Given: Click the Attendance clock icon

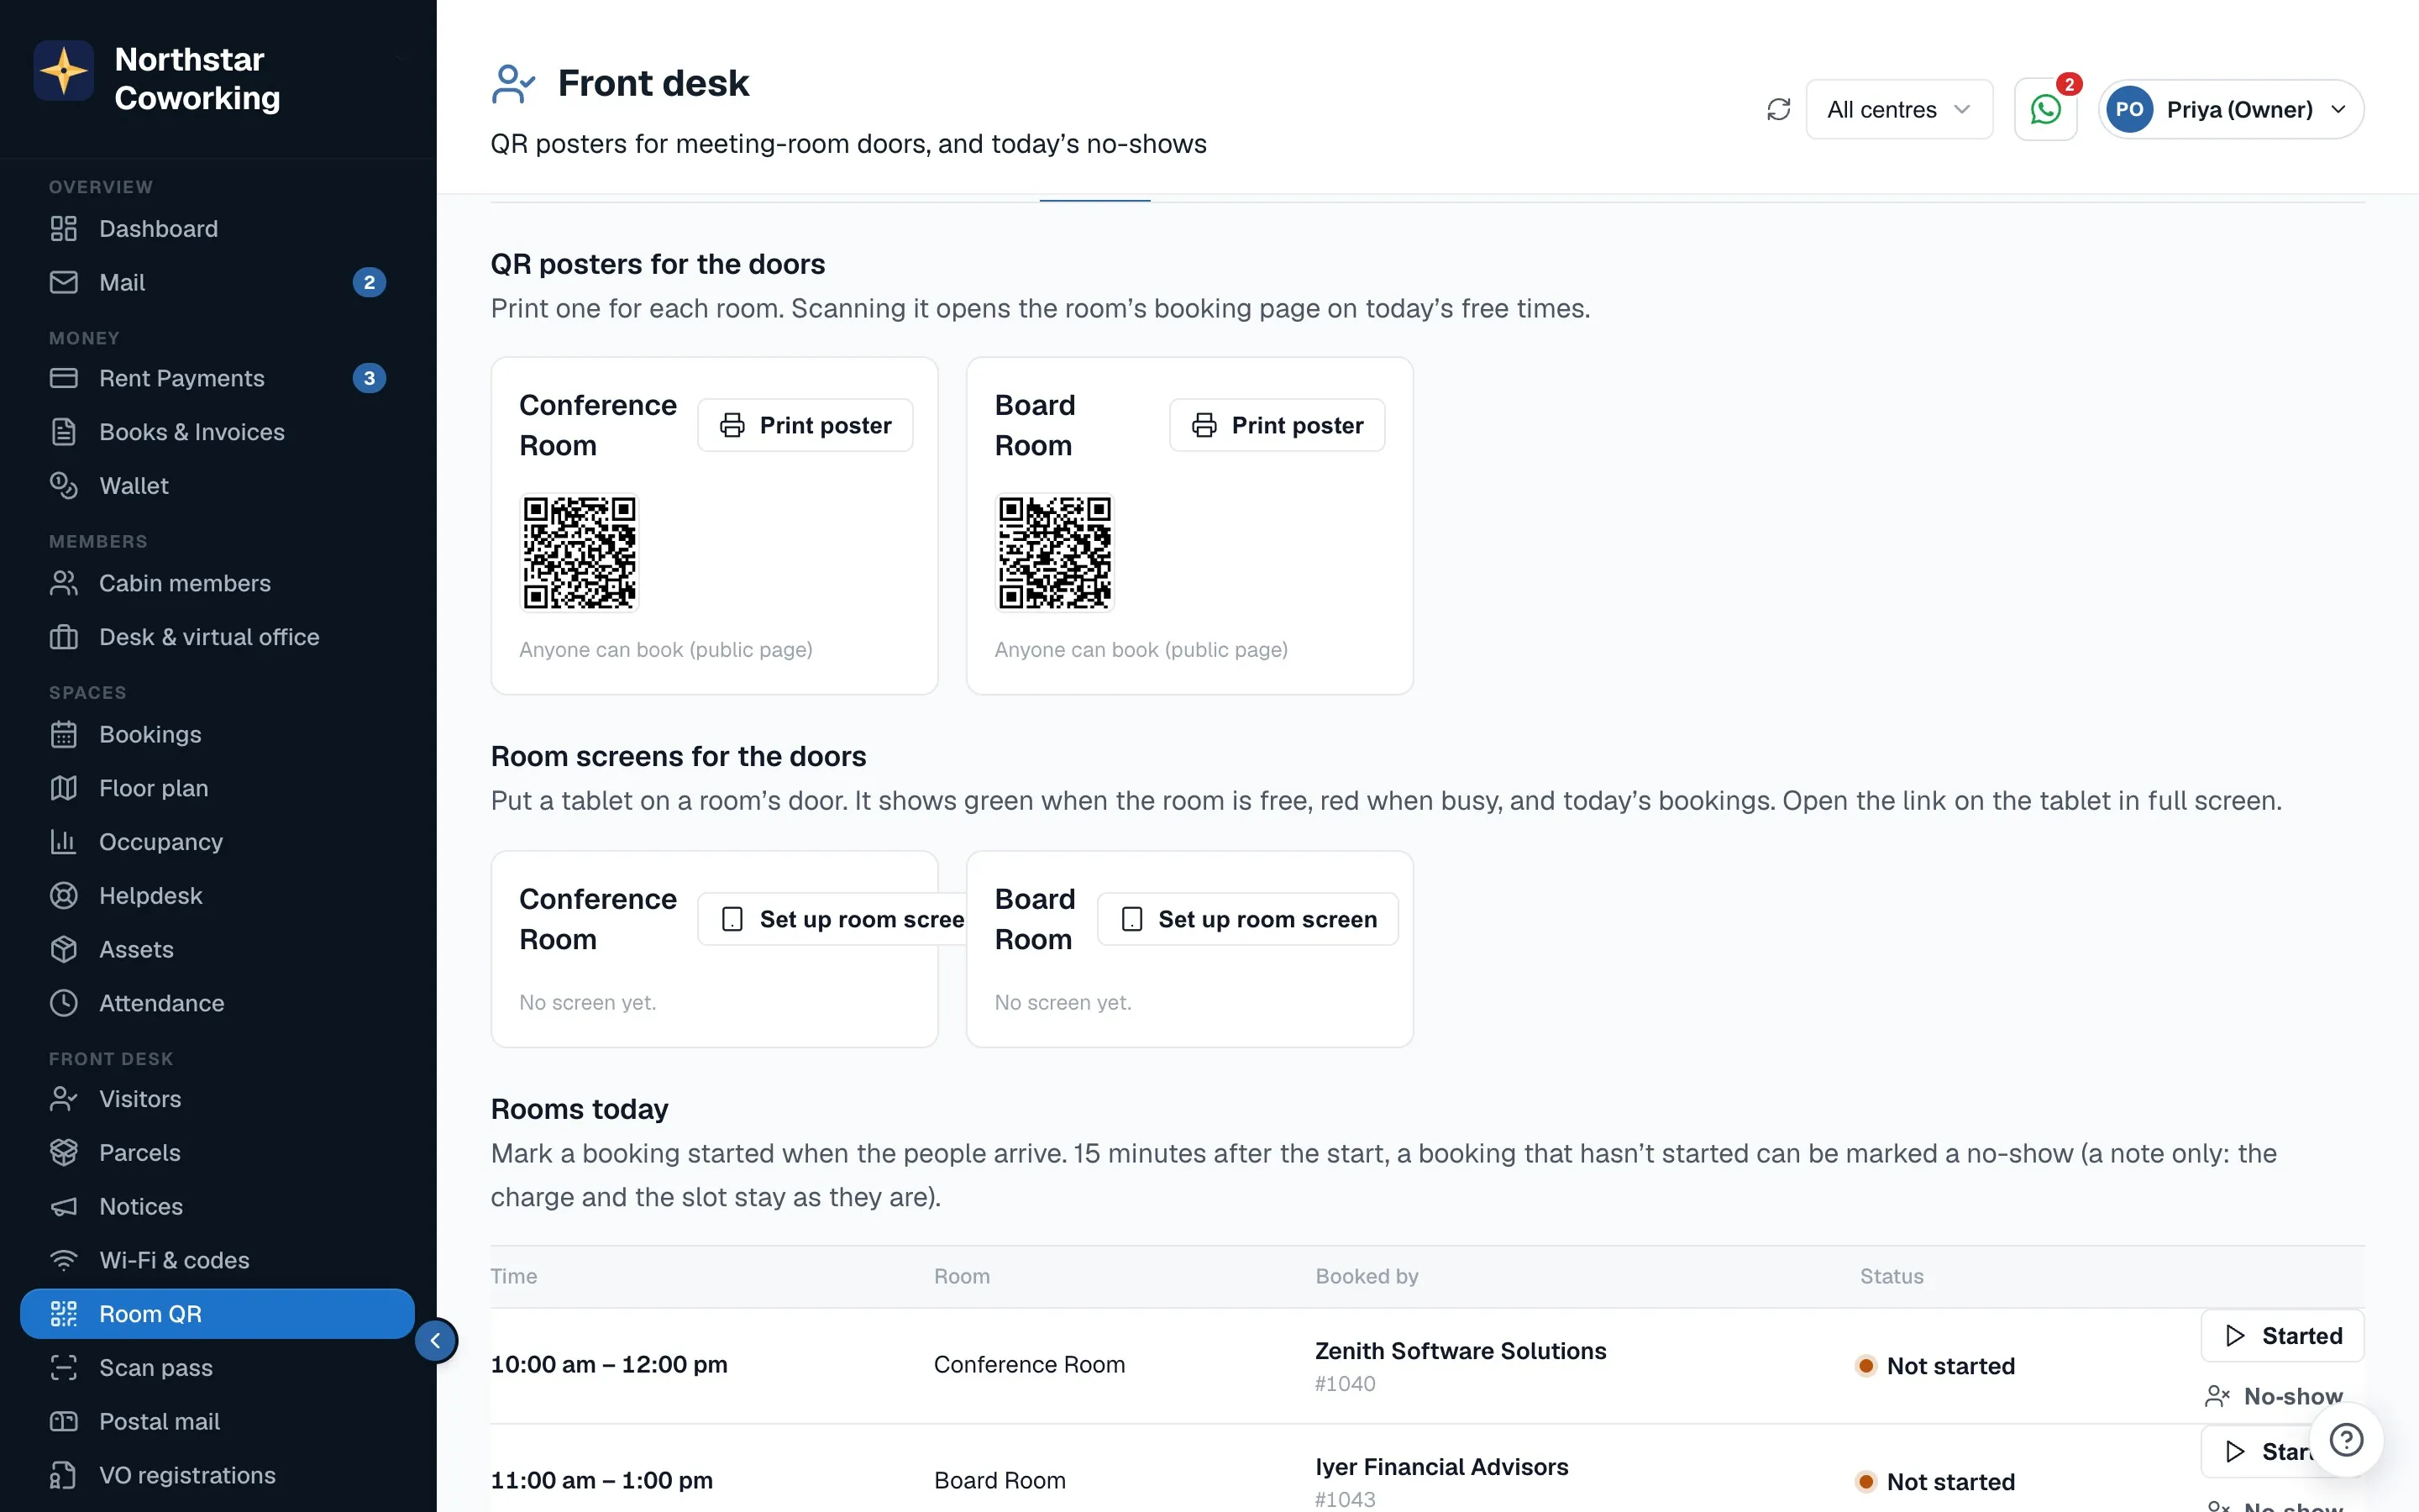Looking at the screenshot, I should pyautogui.click(x=64, y=1003).
